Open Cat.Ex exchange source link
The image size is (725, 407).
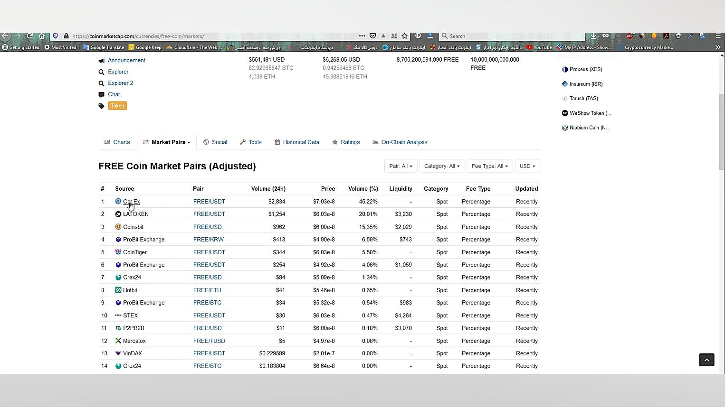(131, 202)
